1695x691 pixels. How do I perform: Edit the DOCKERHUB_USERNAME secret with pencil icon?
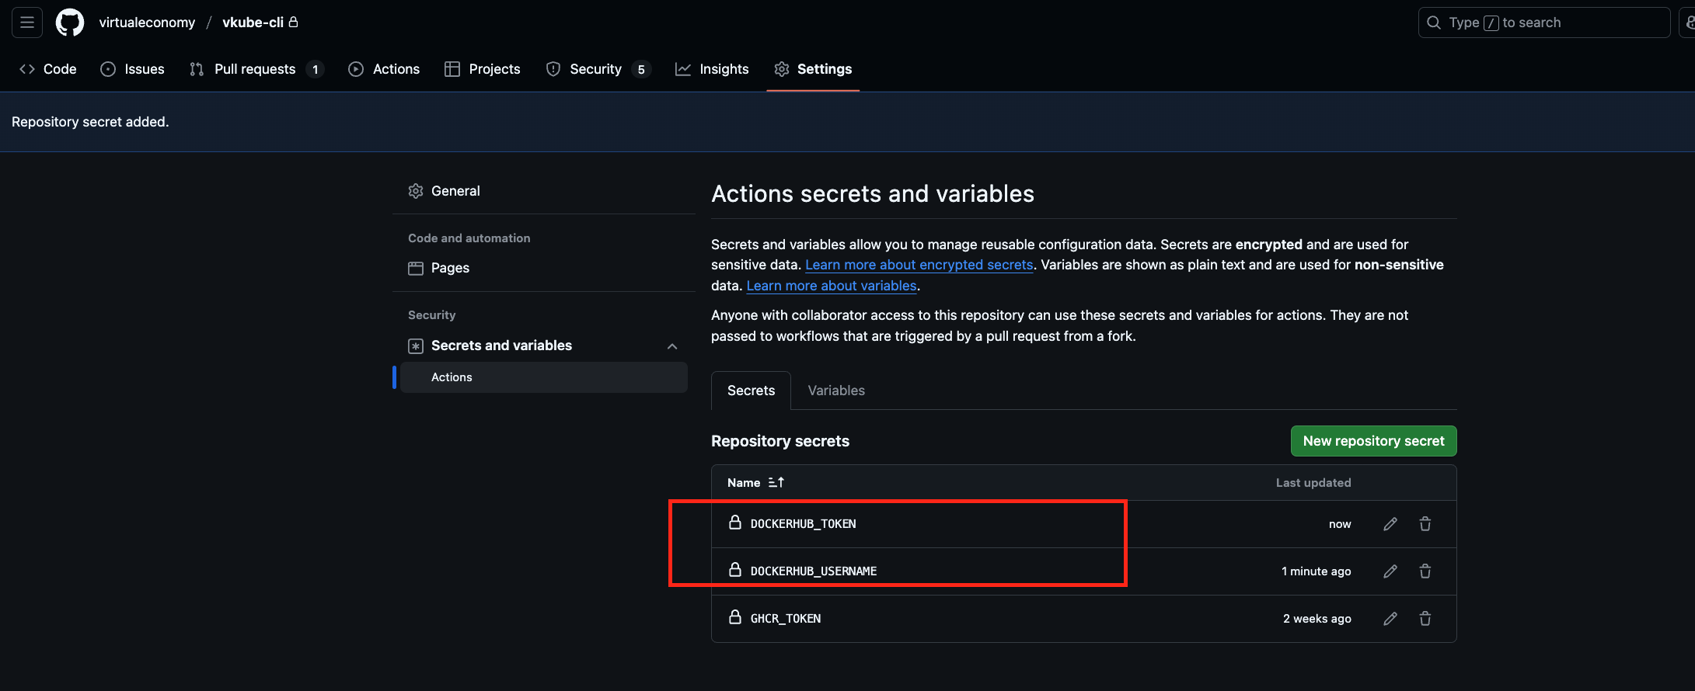tap(1390, 571)
